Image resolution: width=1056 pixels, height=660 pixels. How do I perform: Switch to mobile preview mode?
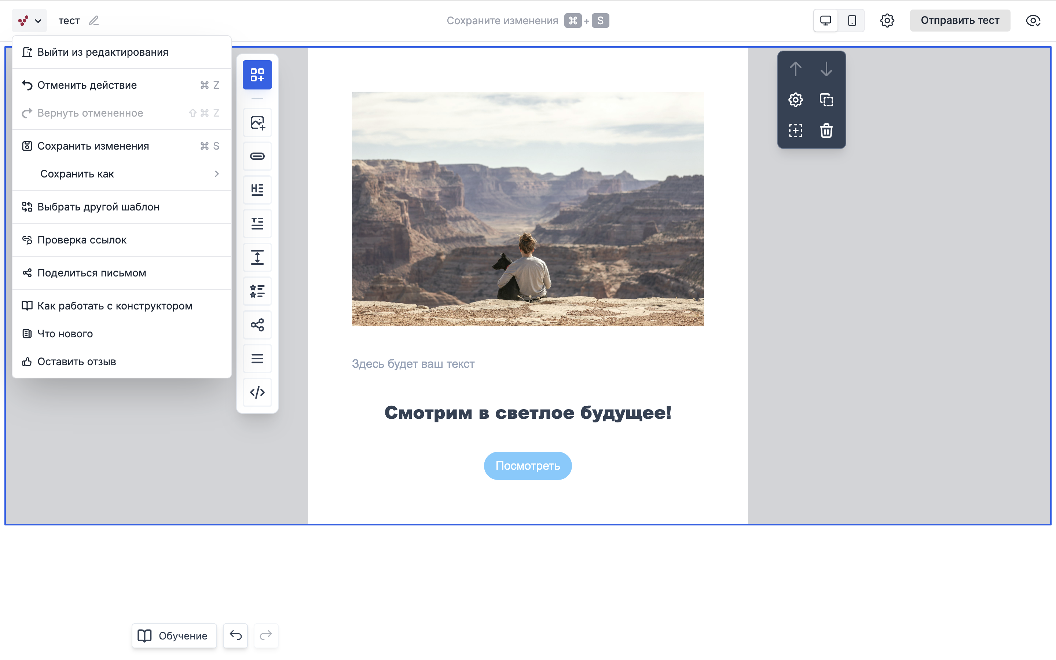(851, 21)
